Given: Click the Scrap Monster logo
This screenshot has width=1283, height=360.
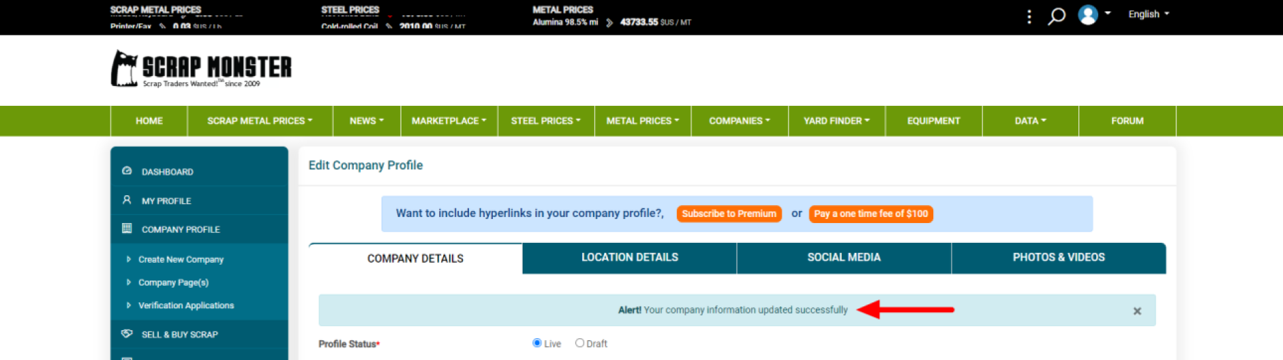Looking at the screenshot, I should coord(201,69).
